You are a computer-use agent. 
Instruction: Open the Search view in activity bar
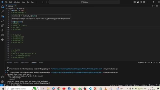point(2,11)
